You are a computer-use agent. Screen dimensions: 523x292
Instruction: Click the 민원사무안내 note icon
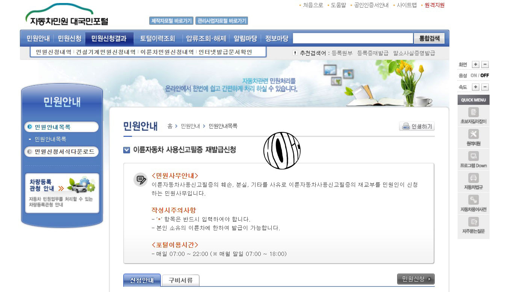pyautogui.click(x=141, y=180)
